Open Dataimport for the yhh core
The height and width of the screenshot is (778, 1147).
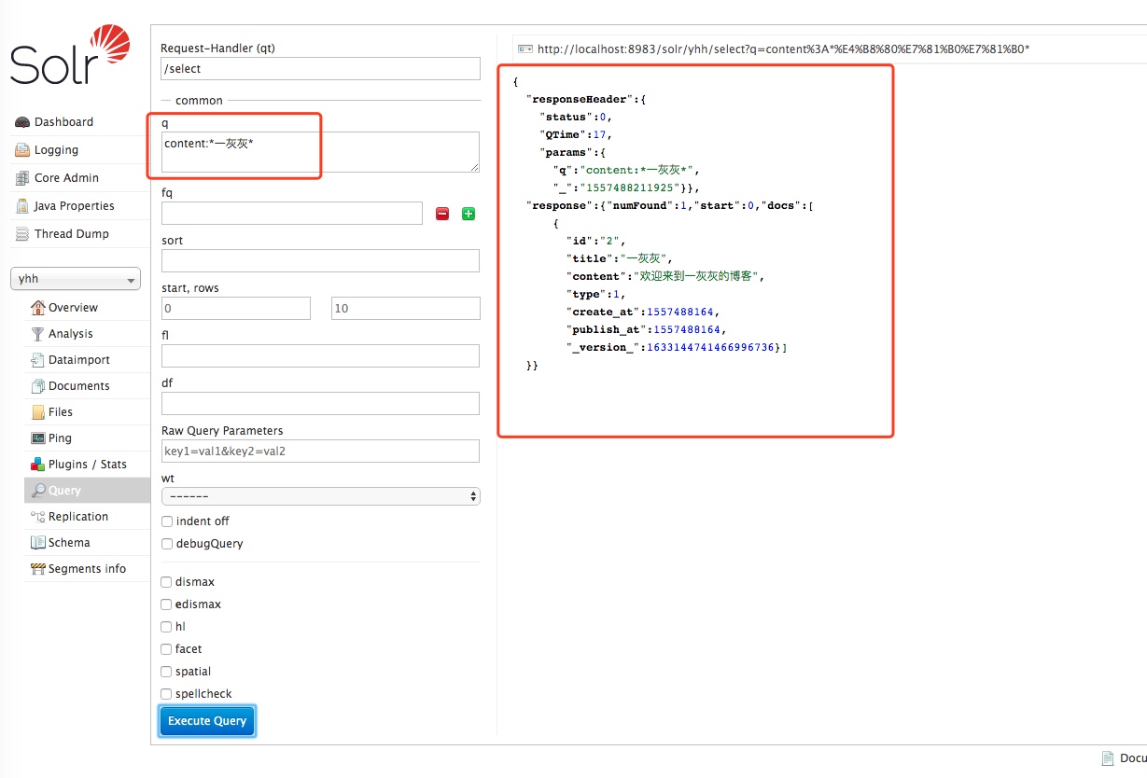click(78, 360)
